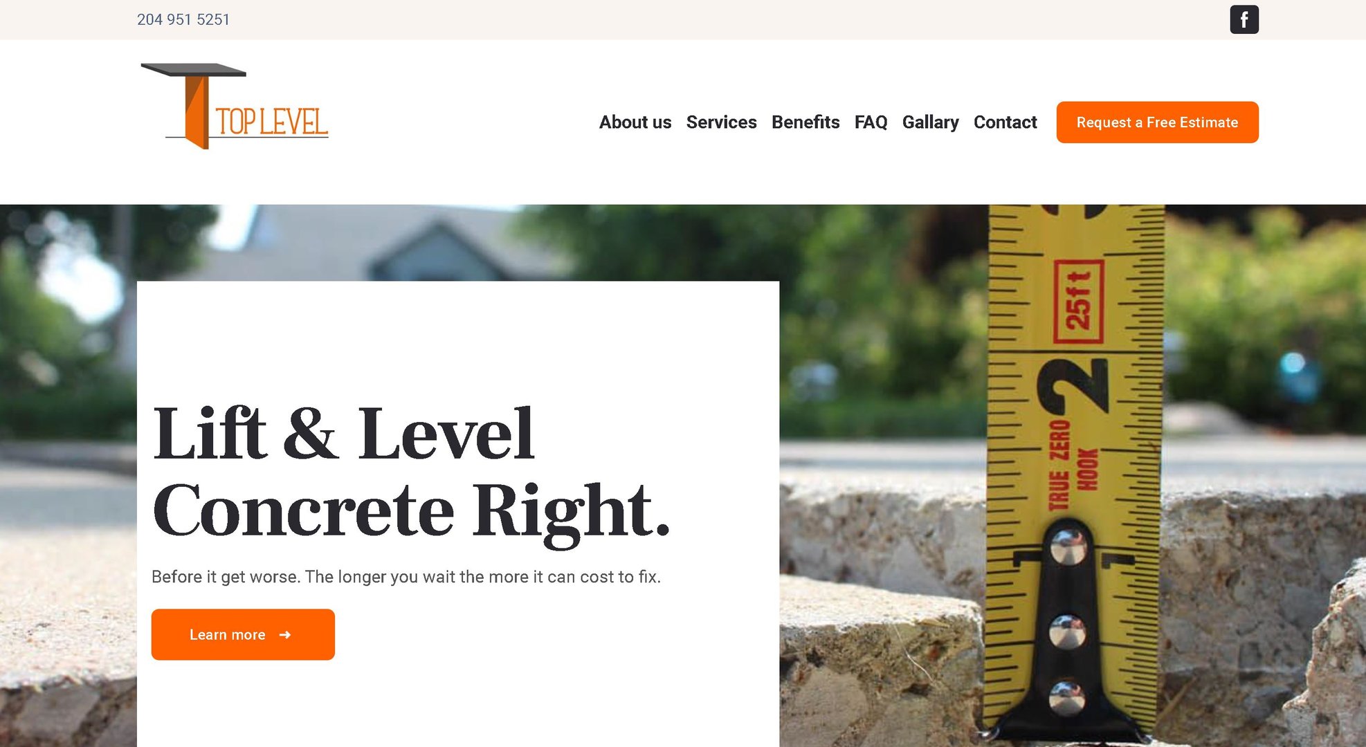View the Gallary page

[x=930, y=122]
